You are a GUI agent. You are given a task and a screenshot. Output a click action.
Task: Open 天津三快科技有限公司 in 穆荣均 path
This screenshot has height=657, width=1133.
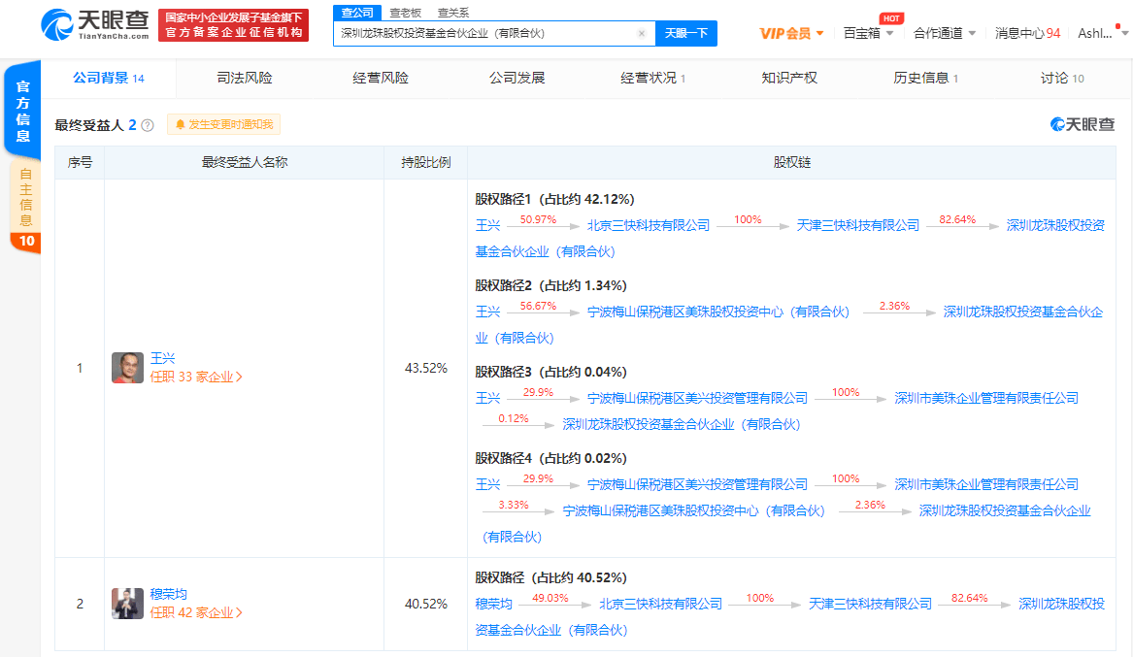click(870, 604)
